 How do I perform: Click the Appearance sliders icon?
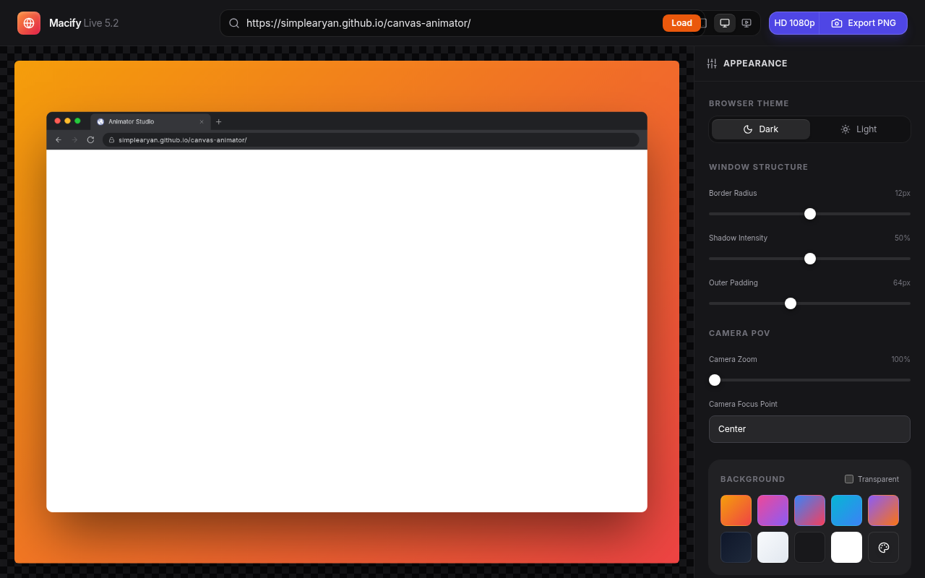[x=712, y=64]
